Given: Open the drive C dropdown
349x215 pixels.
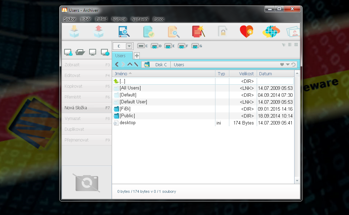Looking at the screenshot, I should (x=129, y=46).
